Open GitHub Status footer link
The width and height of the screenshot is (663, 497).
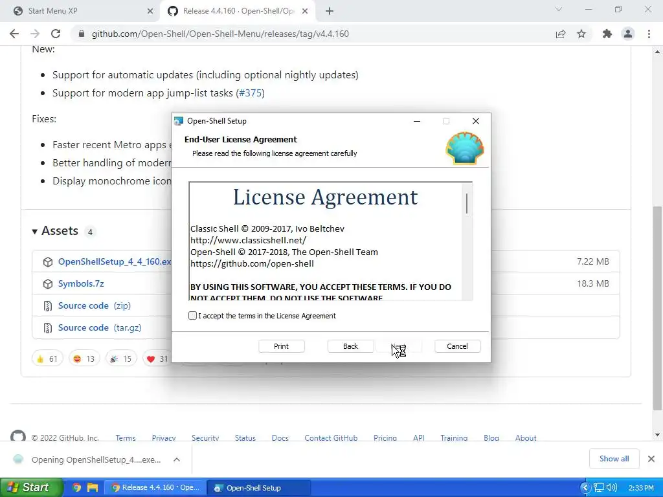(245, 438)
